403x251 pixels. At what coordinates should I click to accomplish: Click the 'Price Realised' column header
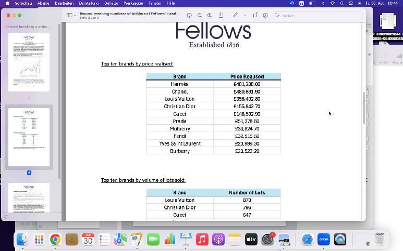click(x=247, y=76)
